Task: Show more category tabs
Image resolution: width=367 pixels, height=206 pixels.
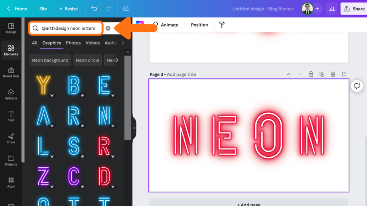Action: click(123, 43)
